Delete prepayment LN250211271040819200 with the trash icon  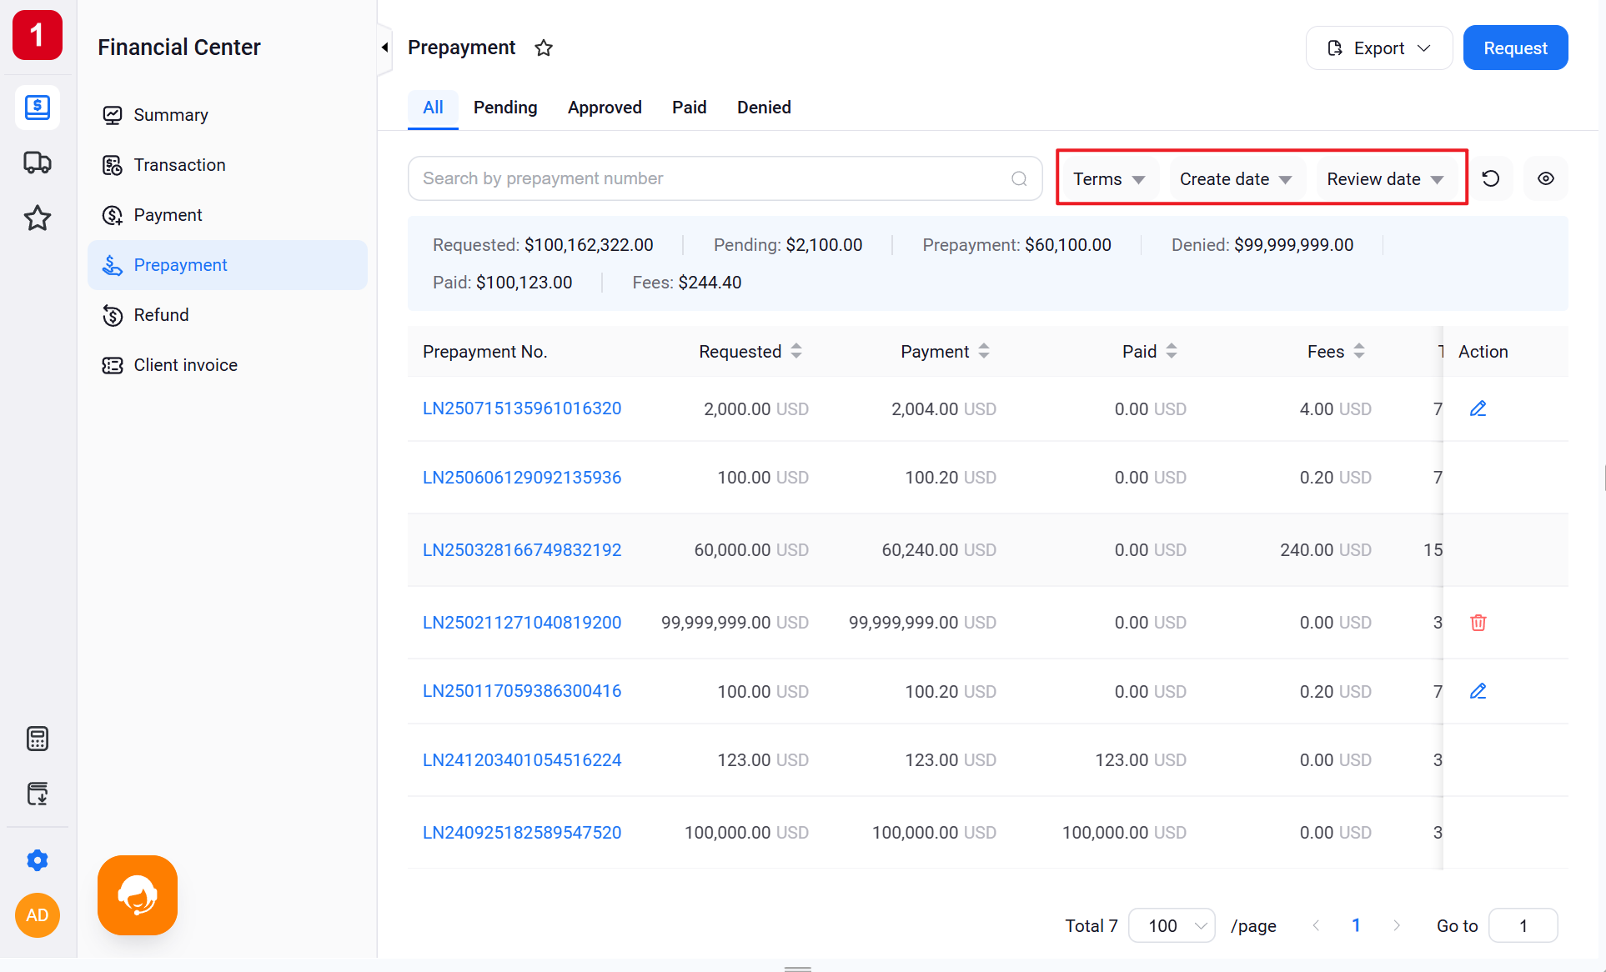1478,623
